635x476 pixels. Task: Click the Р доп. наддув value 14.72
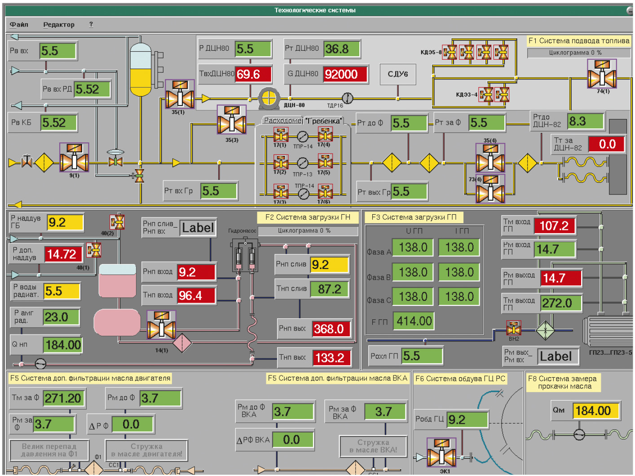pyautogui.click(x=63, y=254)
